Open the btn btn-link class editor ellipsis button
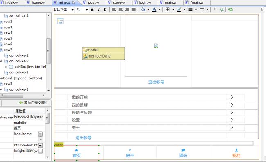Screen dimensions: 266x162 [41, 145]
